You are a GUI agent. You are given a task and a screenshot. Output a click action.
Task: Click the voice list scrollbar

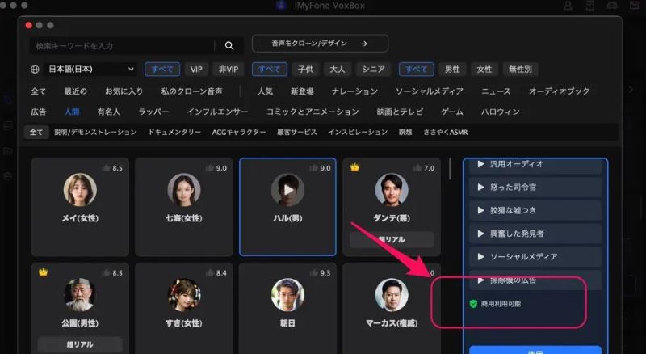click(x=450, y=168)
